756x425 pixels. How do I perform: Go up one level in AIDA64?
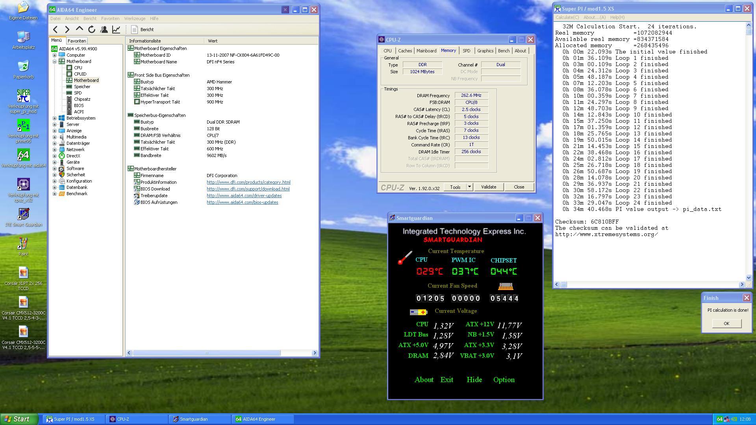click(x=80, y=30)
